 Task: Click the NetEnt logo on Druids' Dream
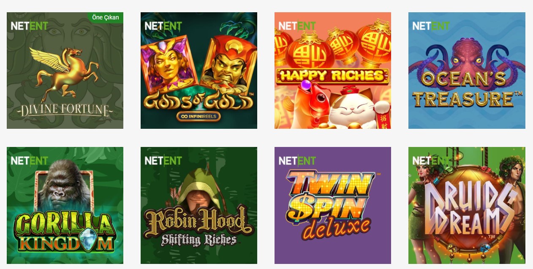(x=431, y=160)
